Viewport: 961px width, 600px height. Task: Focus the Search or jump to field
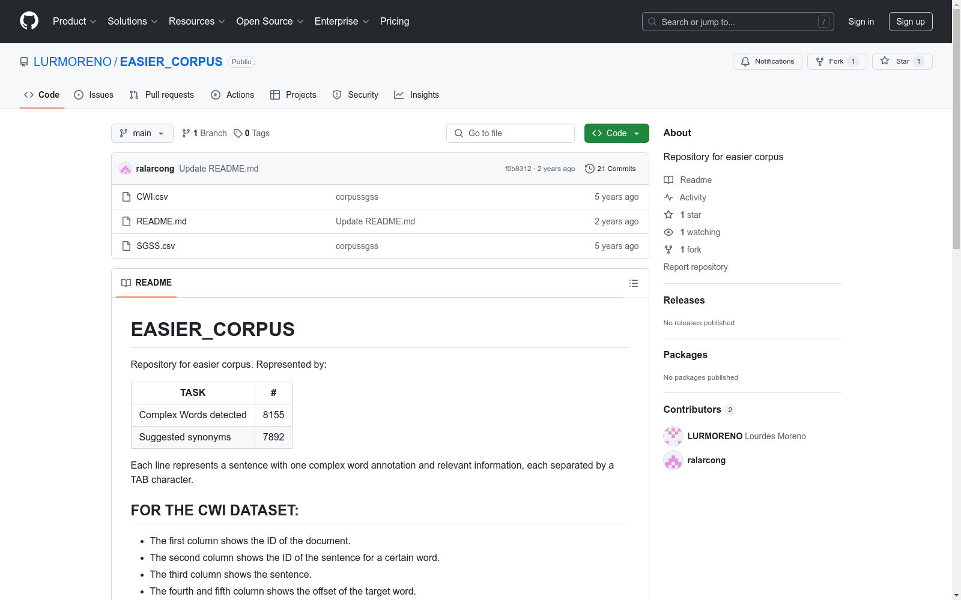click(738, 22)
